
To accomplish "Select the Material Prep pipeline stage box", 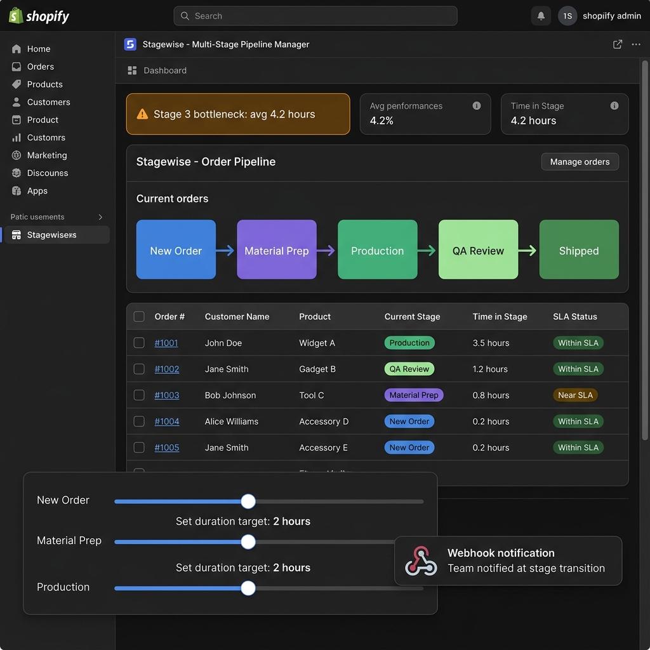I will tap(277, 249).
